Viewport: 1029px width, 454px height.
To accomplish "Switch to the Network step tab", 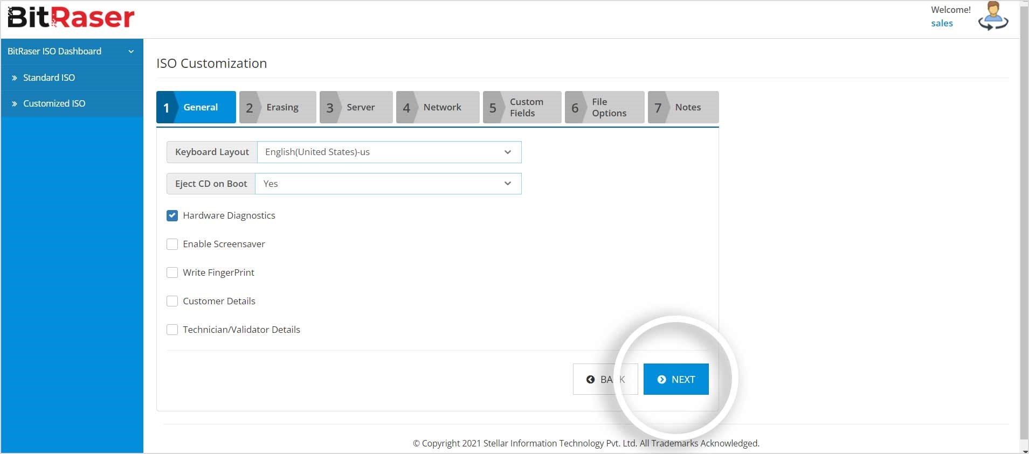I will coord(438,107).
